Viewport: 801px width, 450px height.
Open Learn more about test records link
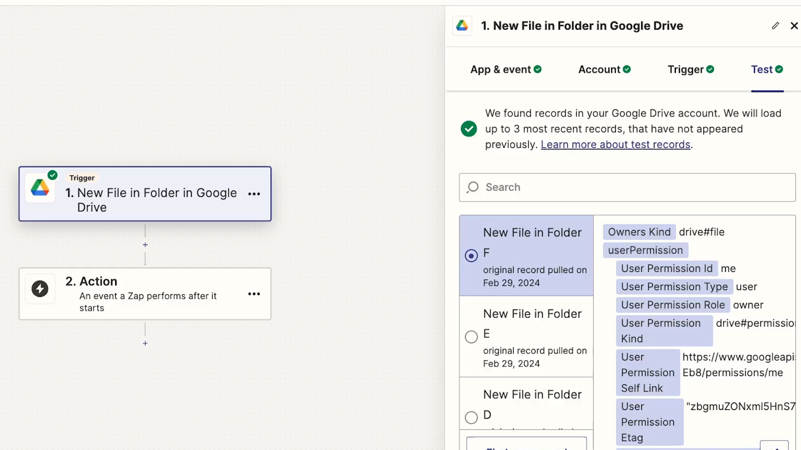(615, 144)
